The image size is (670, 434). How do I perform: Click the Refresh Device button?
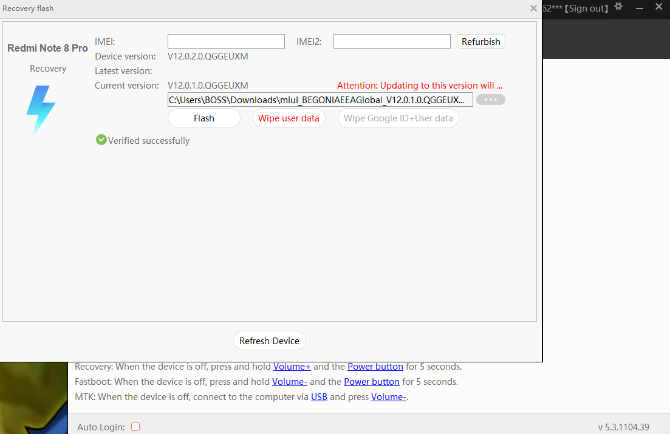(x=269, y=341)
